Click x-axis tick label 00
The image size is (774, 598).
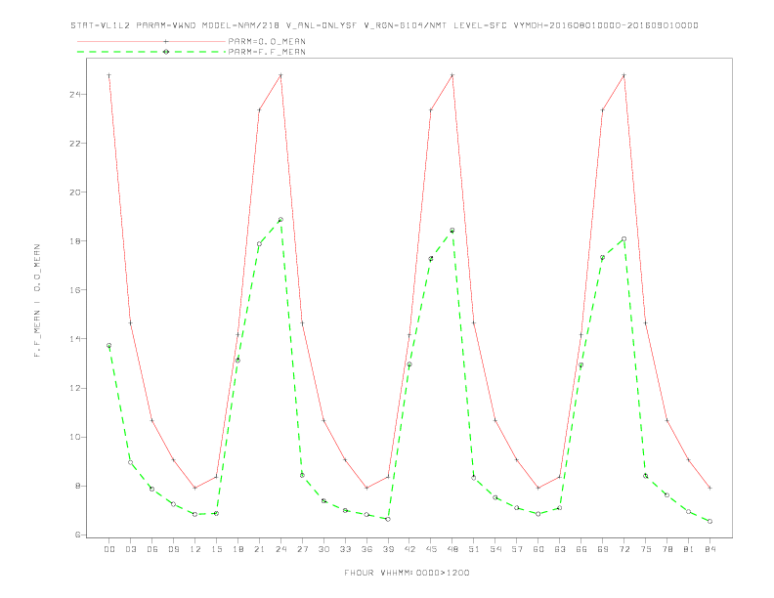tap(109, 549)
